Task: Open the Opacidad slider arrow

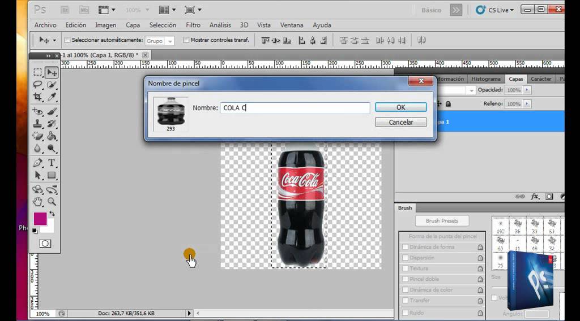Action: point(527,90)
